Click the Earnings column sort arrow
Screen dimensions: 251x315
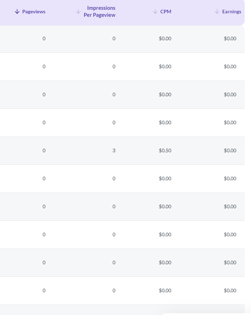click(217, 12)
